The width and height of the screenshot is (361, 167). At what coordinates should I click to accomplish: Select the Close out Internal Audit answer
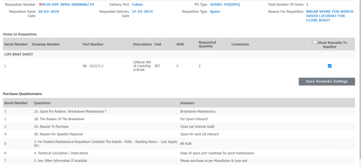point(197,126)
